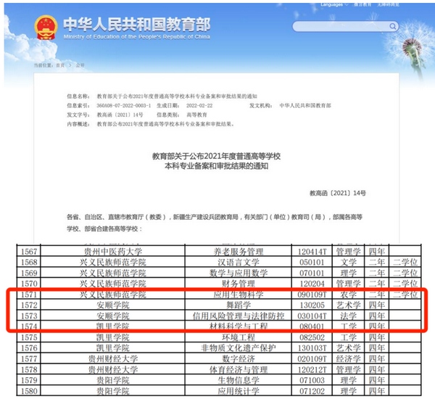Select cell 财务管理
The width and height of the screenshot is (435, 399).
tap(239, 284)
